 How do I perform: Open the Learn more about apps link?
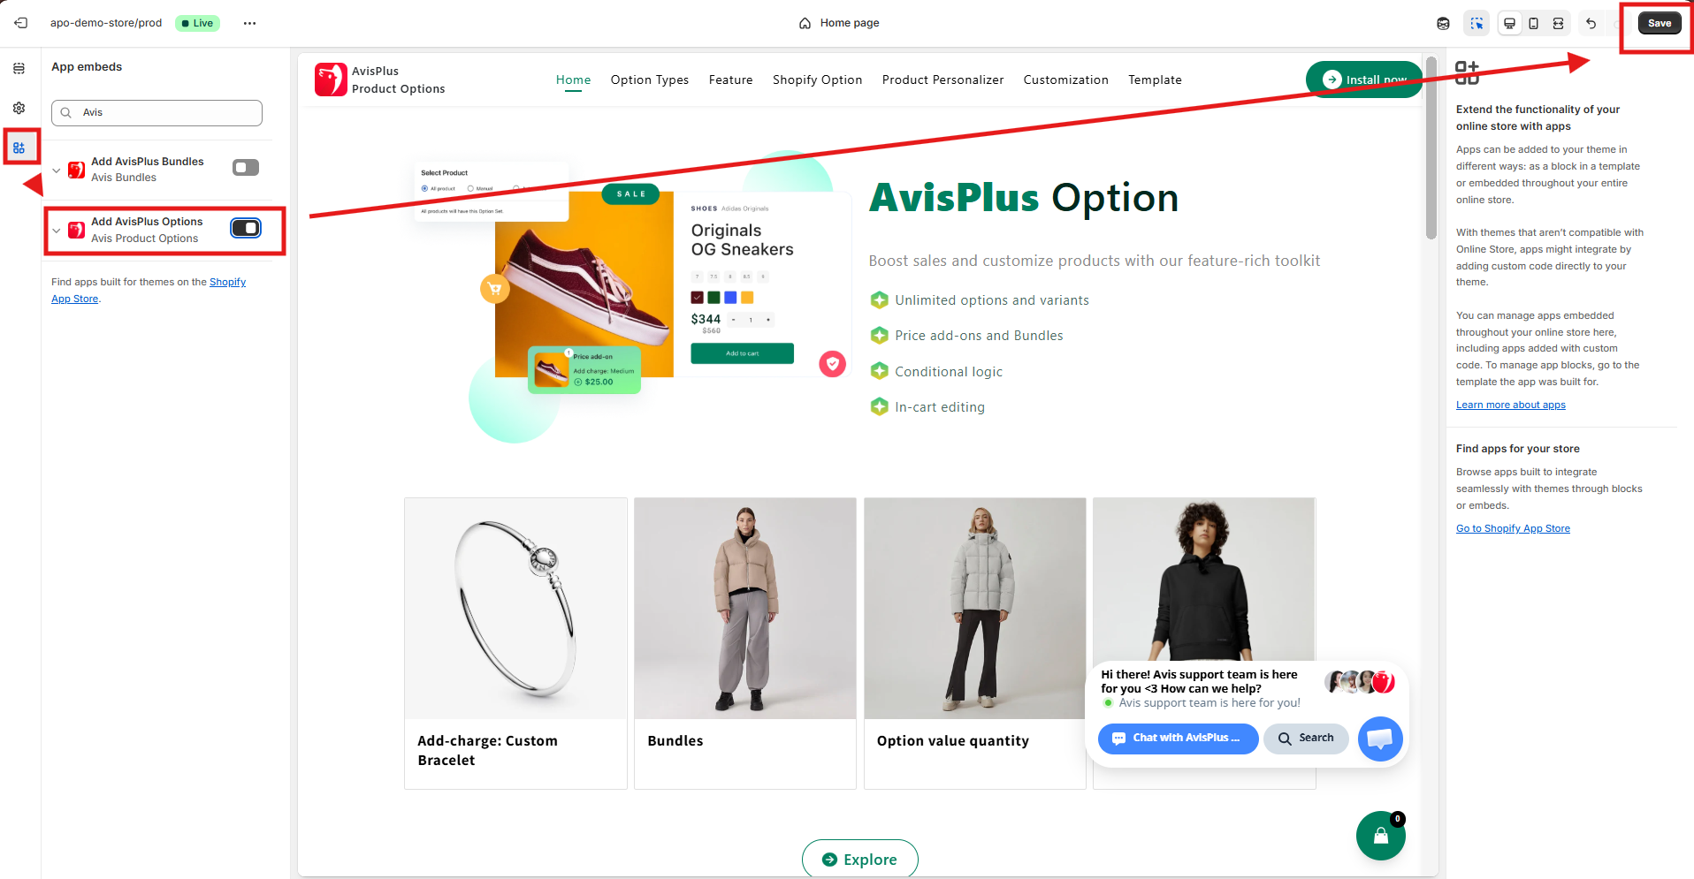pyautogui.click(x=1510, y=405)
